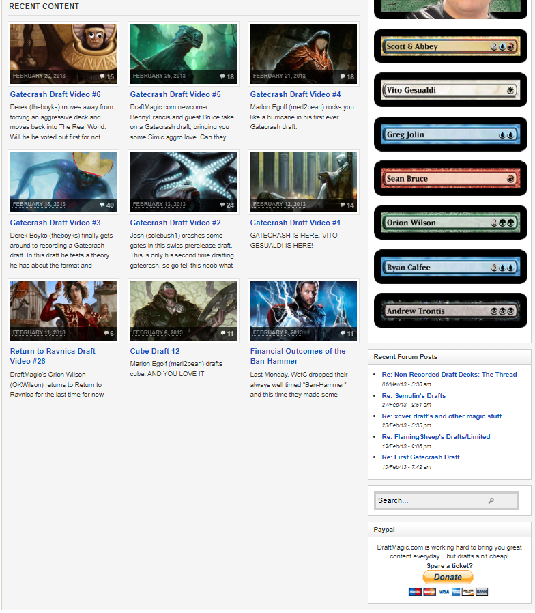Screen dimensions: 535x613
Task: Click the credit card logos under Donate
Action: (448, 592)
